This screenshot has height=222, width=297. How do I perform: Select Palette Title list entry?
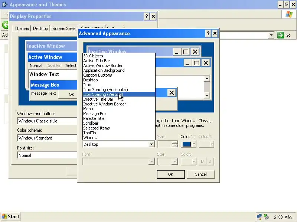(x=119, y=118)
